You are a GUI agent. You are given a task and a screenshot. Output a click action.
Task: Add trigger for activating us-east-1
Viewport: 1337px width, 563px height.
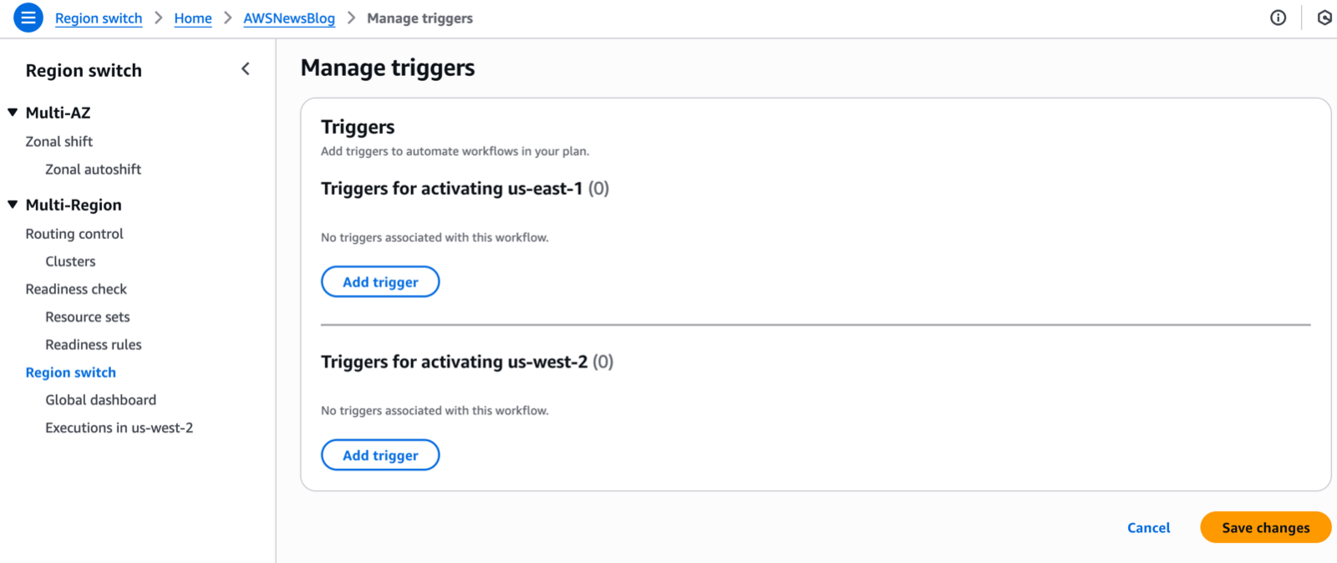point(380,281)
